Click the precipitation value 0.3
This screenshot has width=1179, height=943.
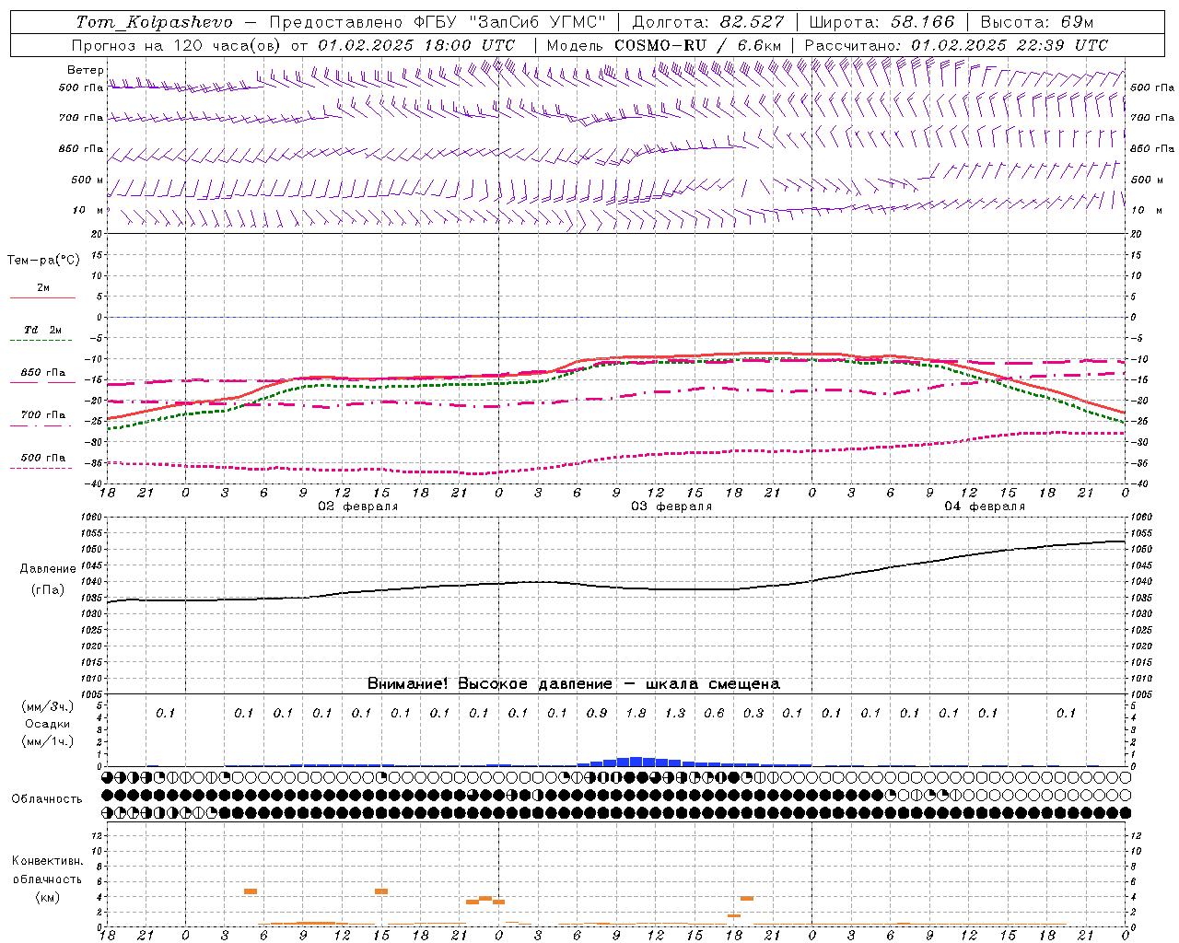753,713
